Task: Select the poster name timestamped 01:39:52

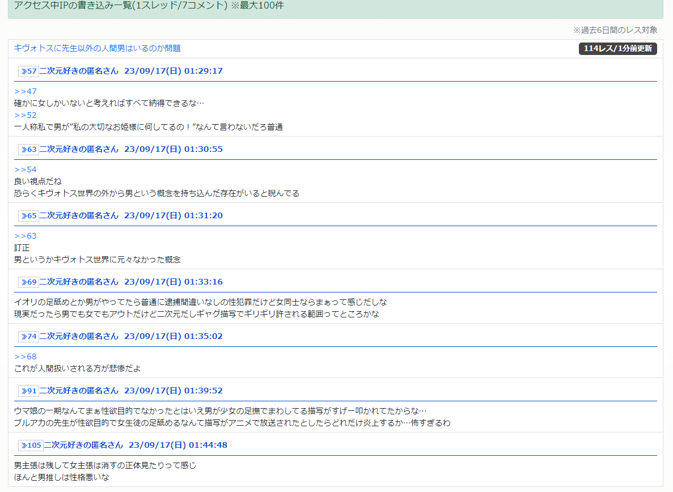Action: coord(79,391)
